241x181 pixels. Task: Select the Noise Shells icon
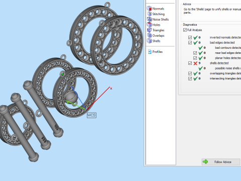(149, 19)
